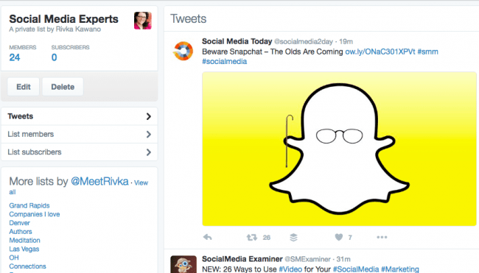The width and height of the screenshot is (479, 273).
Task: Reply to the Social Media Today tweet
Action: 207,237
